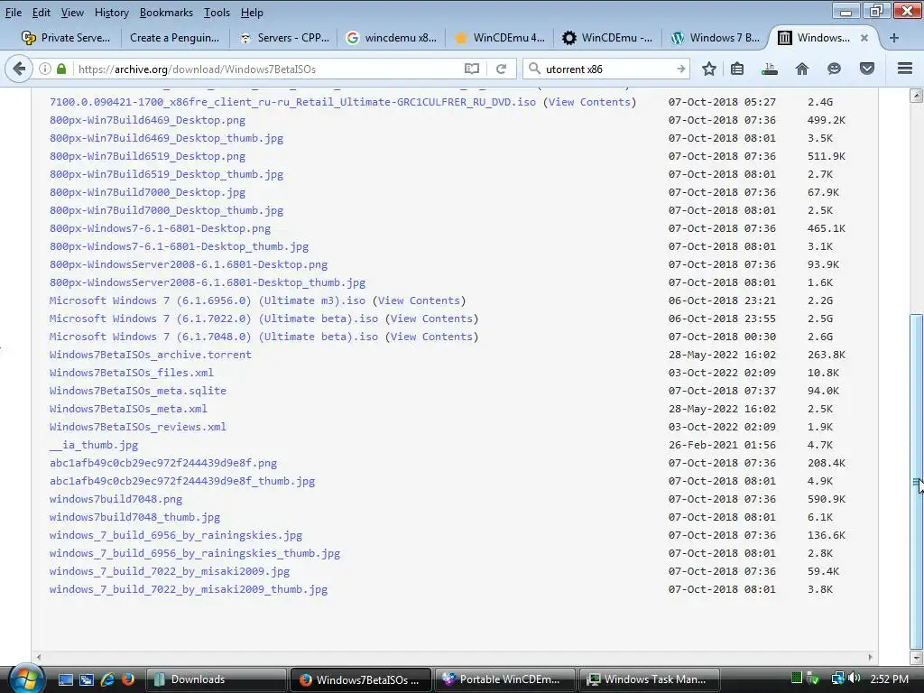
Task: Open the File menu
Action: [x=13, y=13]
